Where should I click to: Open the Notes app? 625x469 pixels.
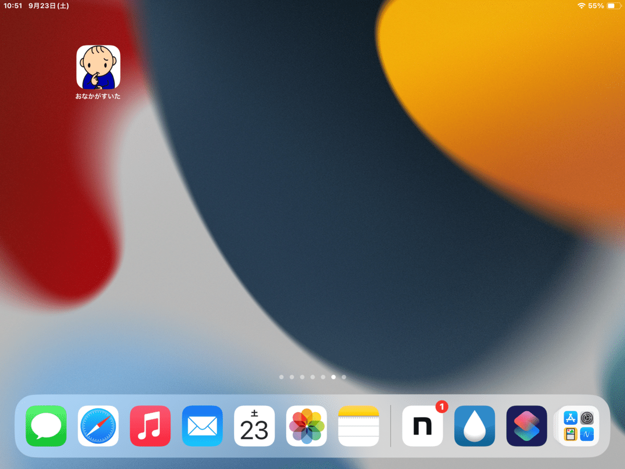coord(359,426)
